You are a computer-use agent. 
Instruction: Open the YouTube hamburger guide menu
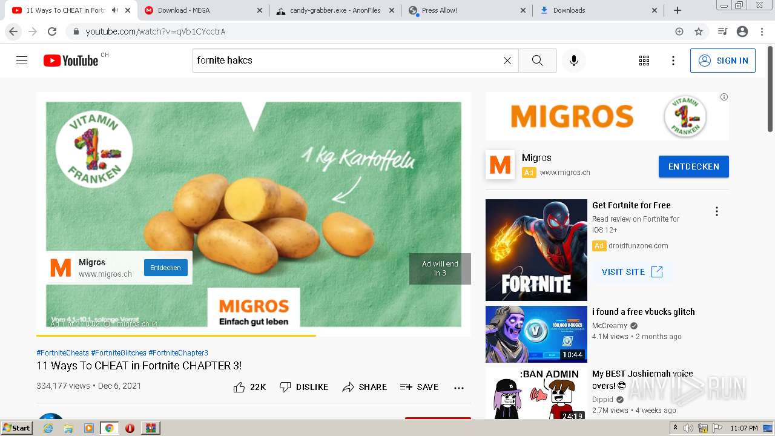22,61
